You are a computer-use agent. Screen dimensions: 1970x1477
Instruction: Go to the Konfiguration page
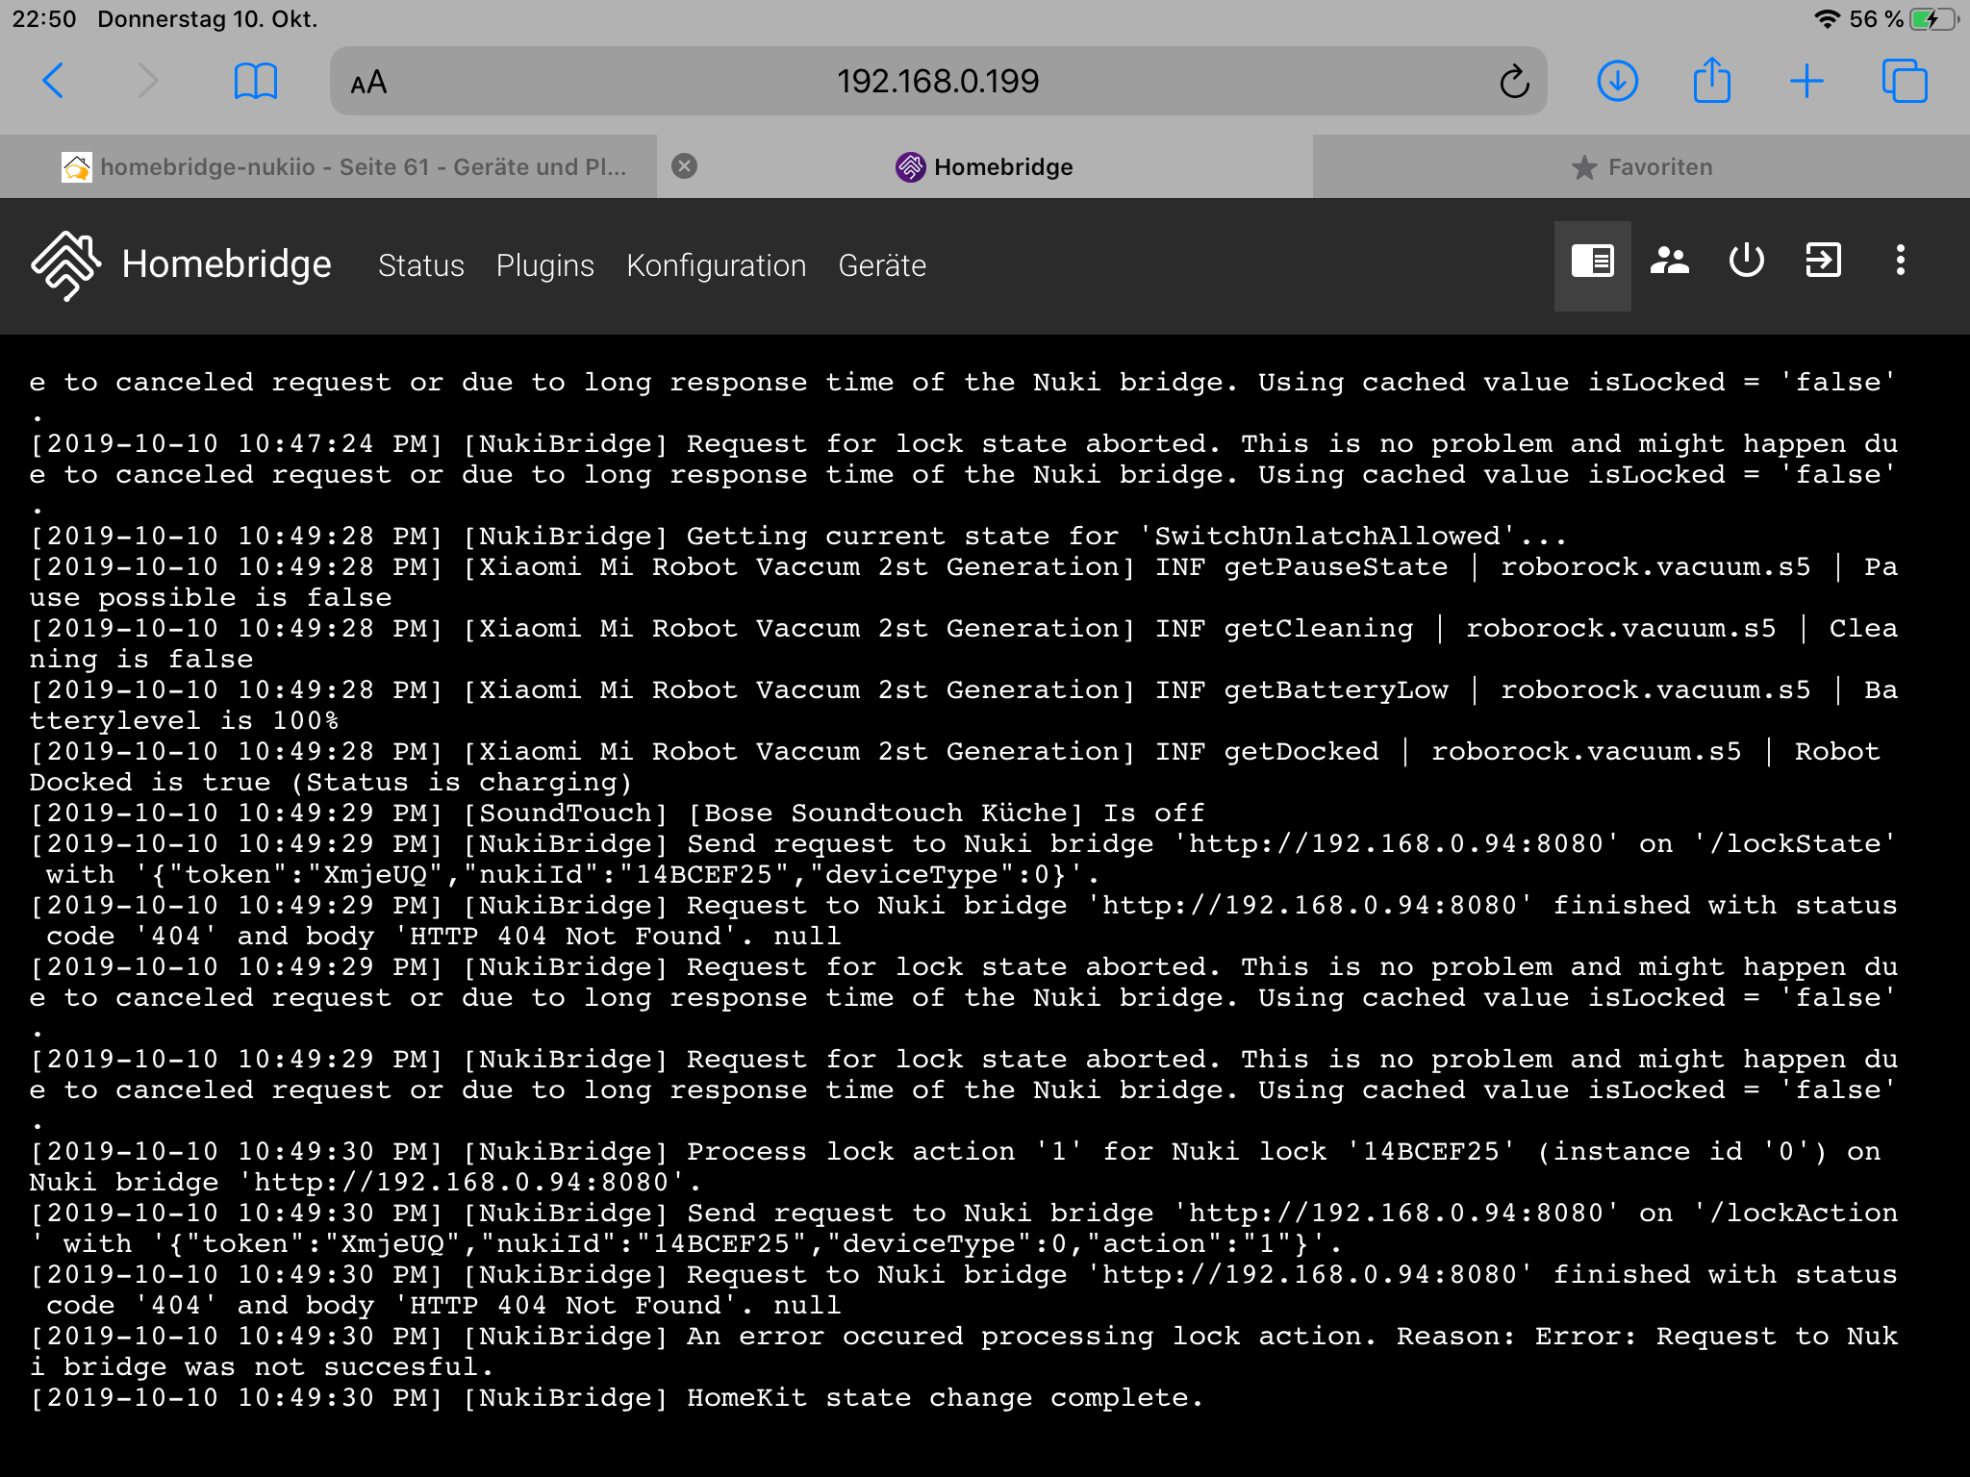point(716,266)
